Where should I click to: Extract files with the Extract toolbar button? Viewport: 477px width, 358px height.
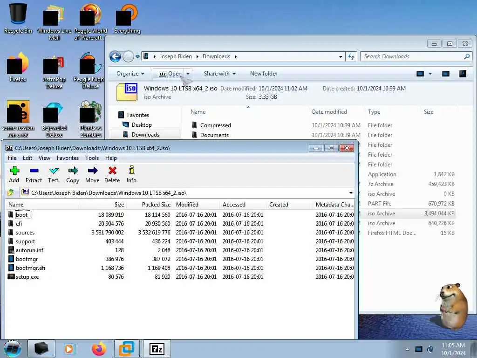point(34,174)
